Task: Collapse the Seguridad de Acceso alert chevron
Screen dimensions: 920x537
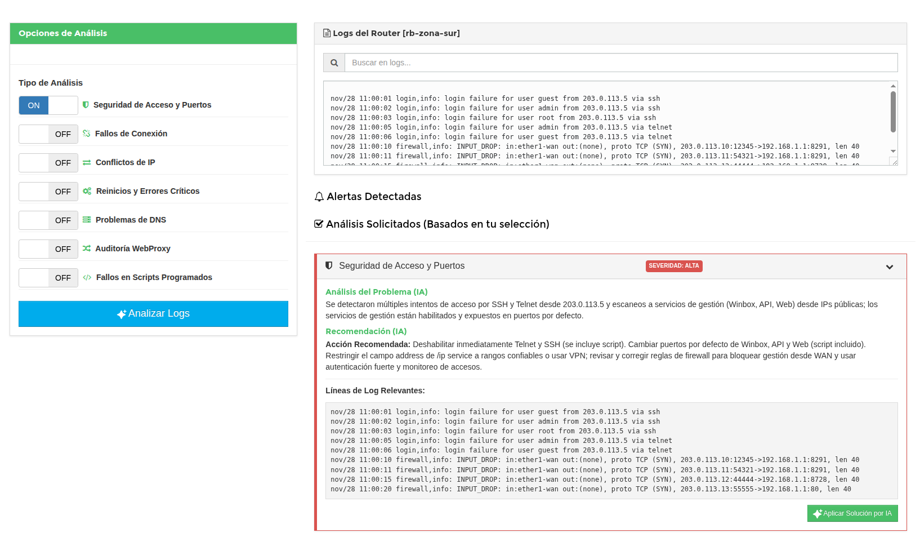Action: (x=890, y=267)
